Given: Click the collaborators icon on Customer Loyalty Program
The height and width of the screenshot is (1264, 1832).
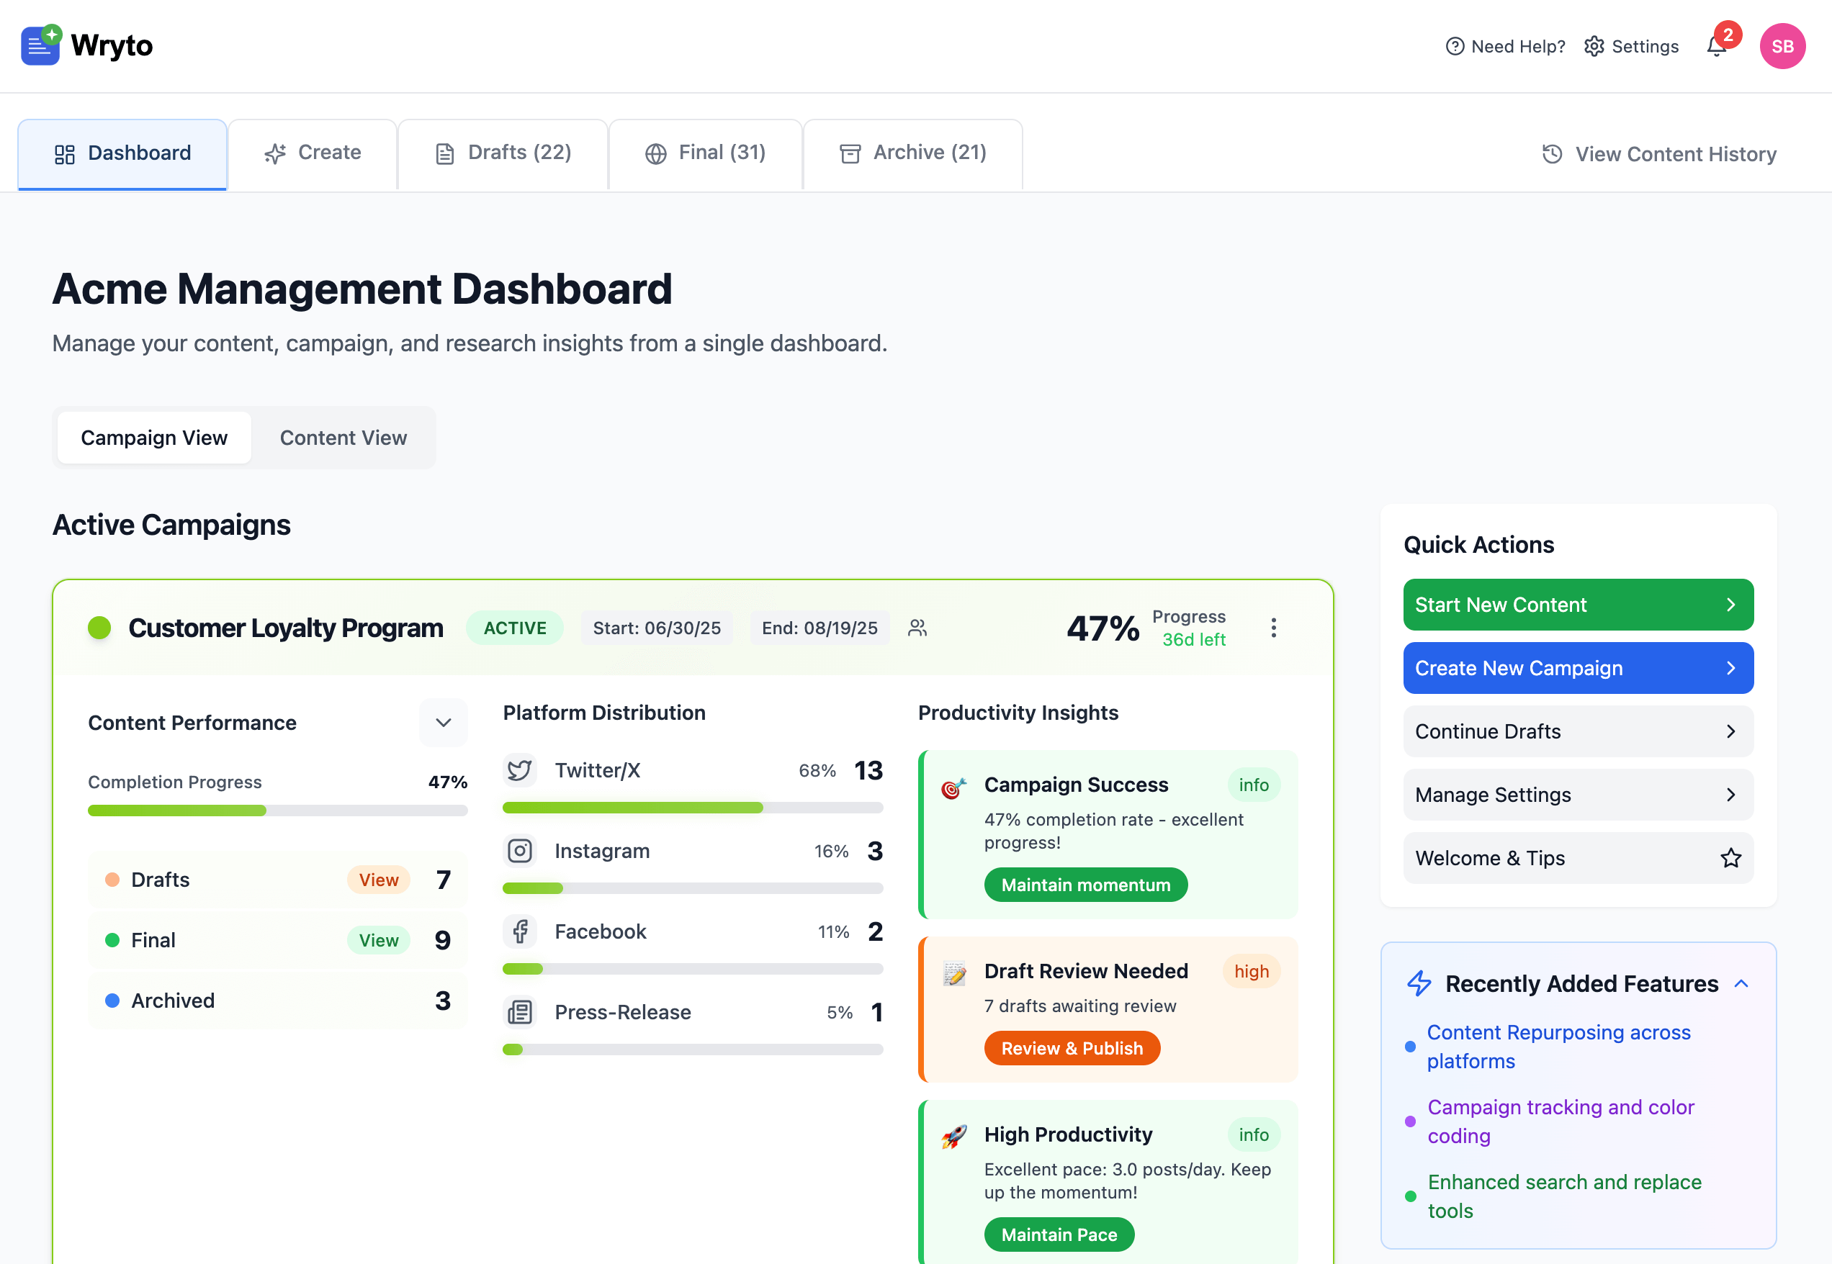Looking at the screenshot, I should 918,627.
